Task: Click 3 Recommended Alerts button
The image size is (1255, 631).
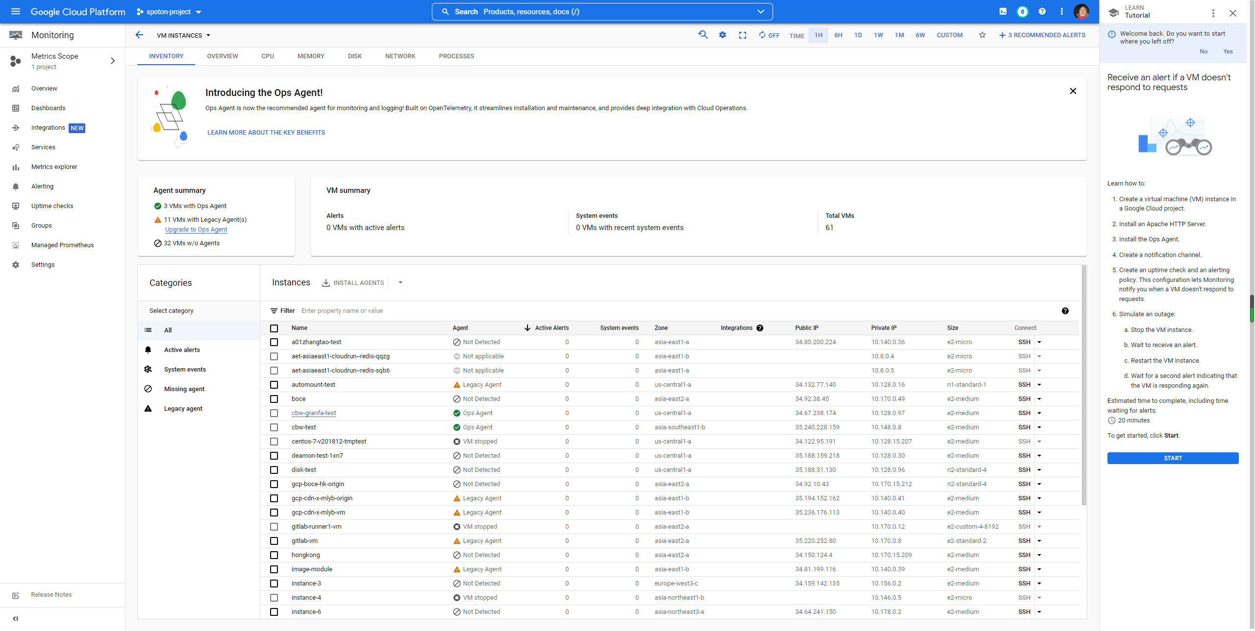Action: pyautogui.click(x=1042, y=35)
